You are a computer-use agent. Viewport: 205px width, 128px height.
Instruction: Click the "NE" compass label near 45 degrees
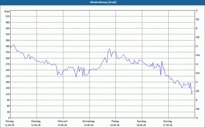[x=198, y=109]
